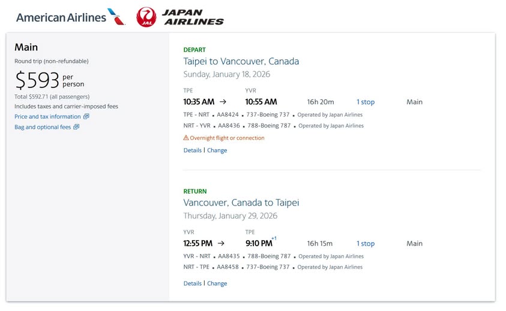Viewport: 506px width, 311px height.
Task: Change the return Vancouver to Taipei flight
Action: (217, 283)
